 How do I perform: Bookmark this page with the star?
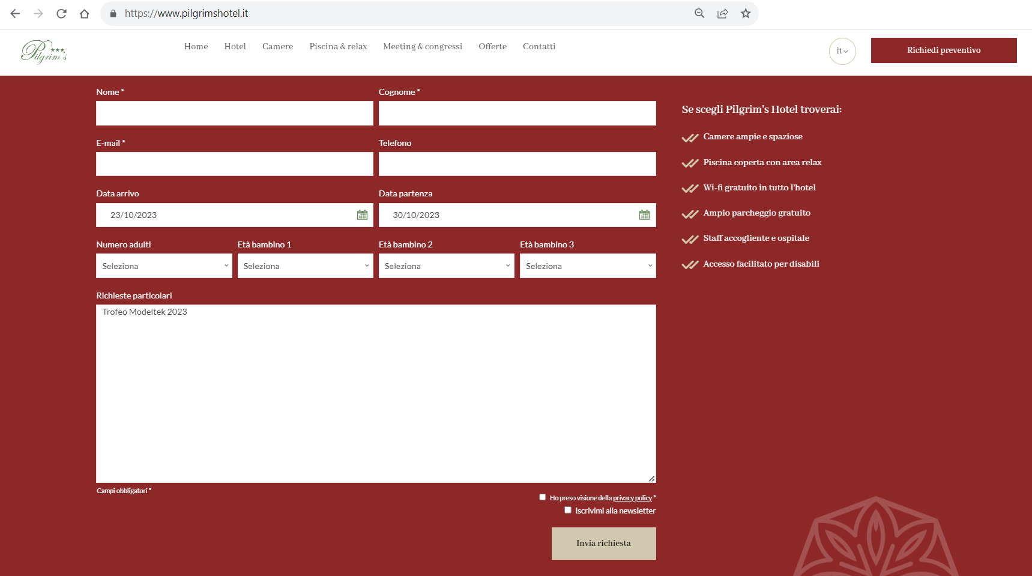746,13
